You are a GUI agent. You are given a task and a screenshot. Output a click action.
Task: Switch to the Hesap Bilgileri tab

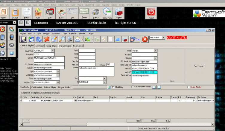click(x=51, y=46)
